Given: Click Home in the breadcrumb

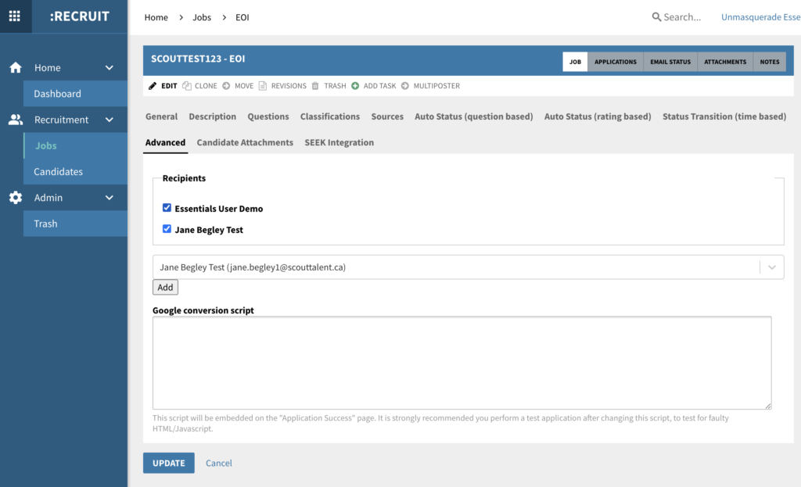Looking at the screenshot, I should [156, 17].
